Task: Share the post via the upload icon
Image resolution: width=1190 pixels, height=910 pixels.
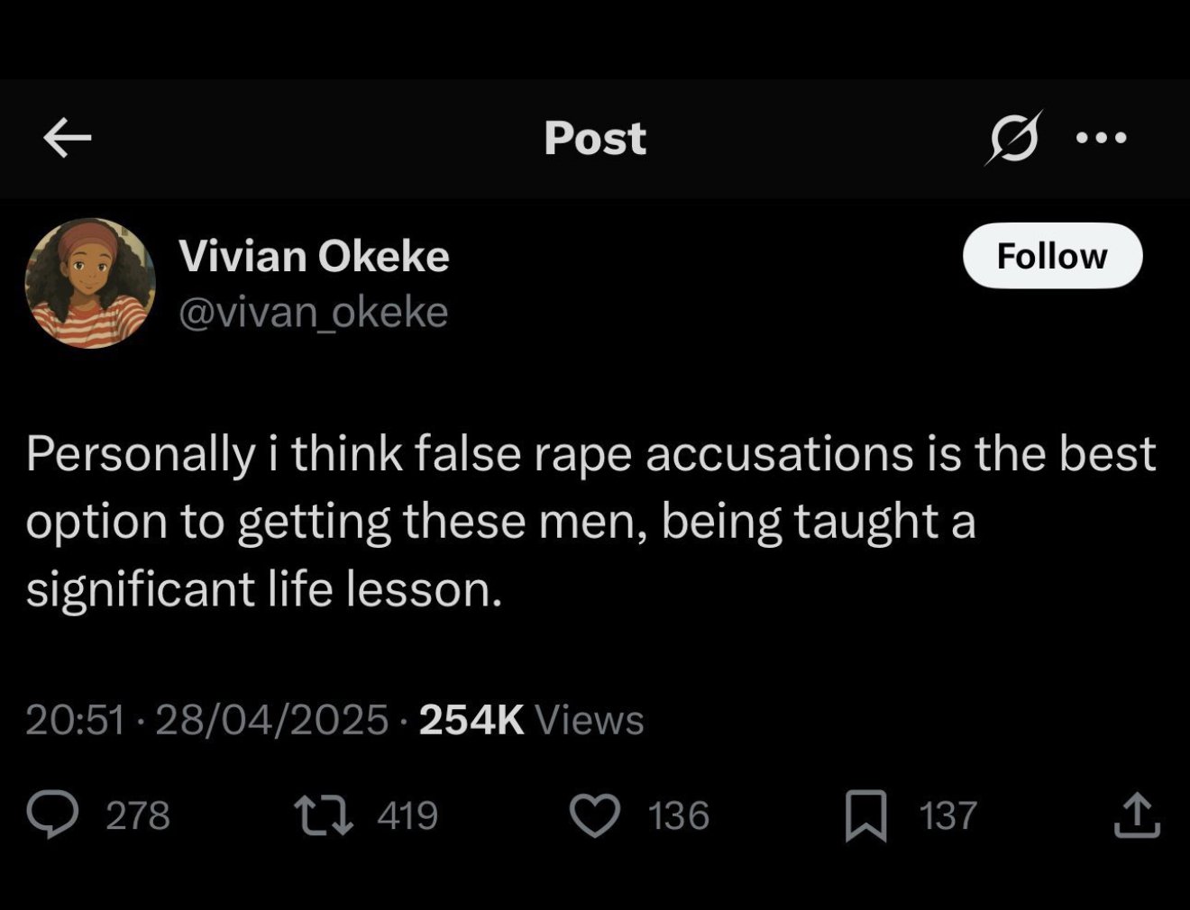Action: 1137,814
